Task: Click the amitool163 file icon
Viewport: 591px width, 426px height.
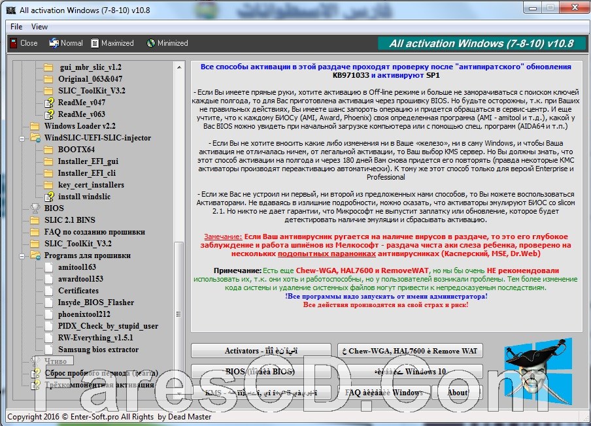Action: 48,267
